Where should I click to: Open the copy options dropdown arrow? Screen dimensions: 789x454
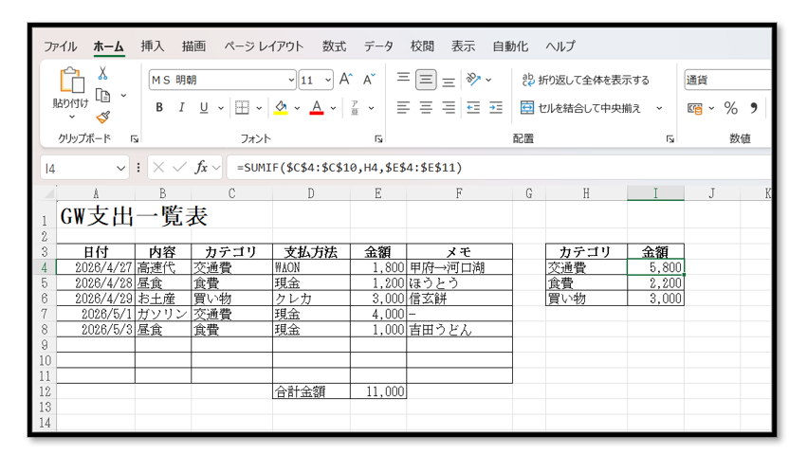[123, 95]
